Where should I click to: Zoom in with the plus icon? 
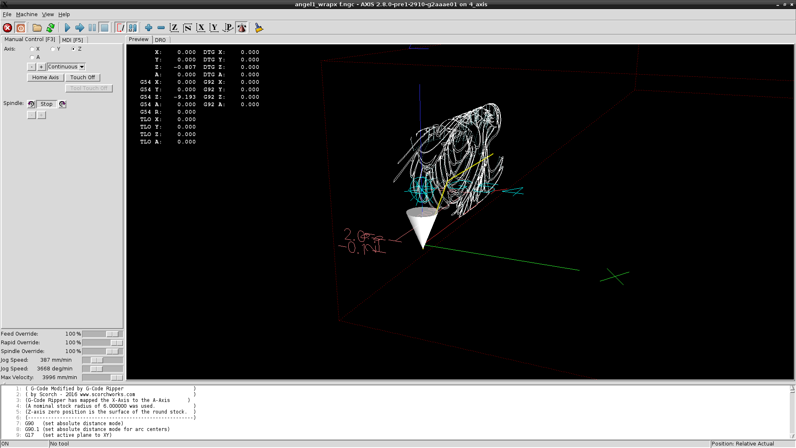(148, 28)
